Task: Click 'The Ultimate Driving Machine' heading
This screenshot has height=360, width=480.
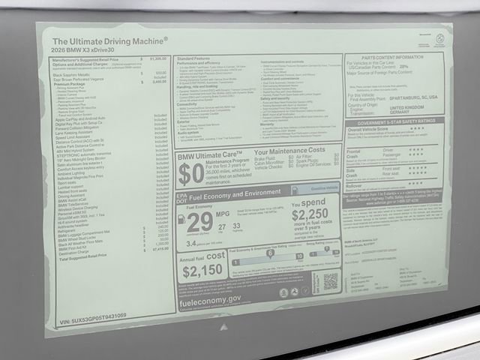Action: click(110, 41)
